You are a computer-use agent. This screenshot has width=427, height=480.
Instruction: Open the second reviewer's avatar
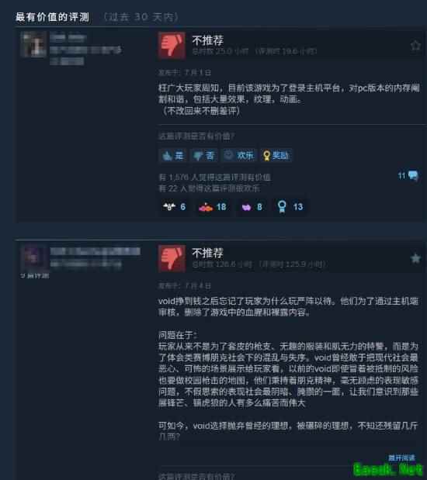[x=33, y=257]
